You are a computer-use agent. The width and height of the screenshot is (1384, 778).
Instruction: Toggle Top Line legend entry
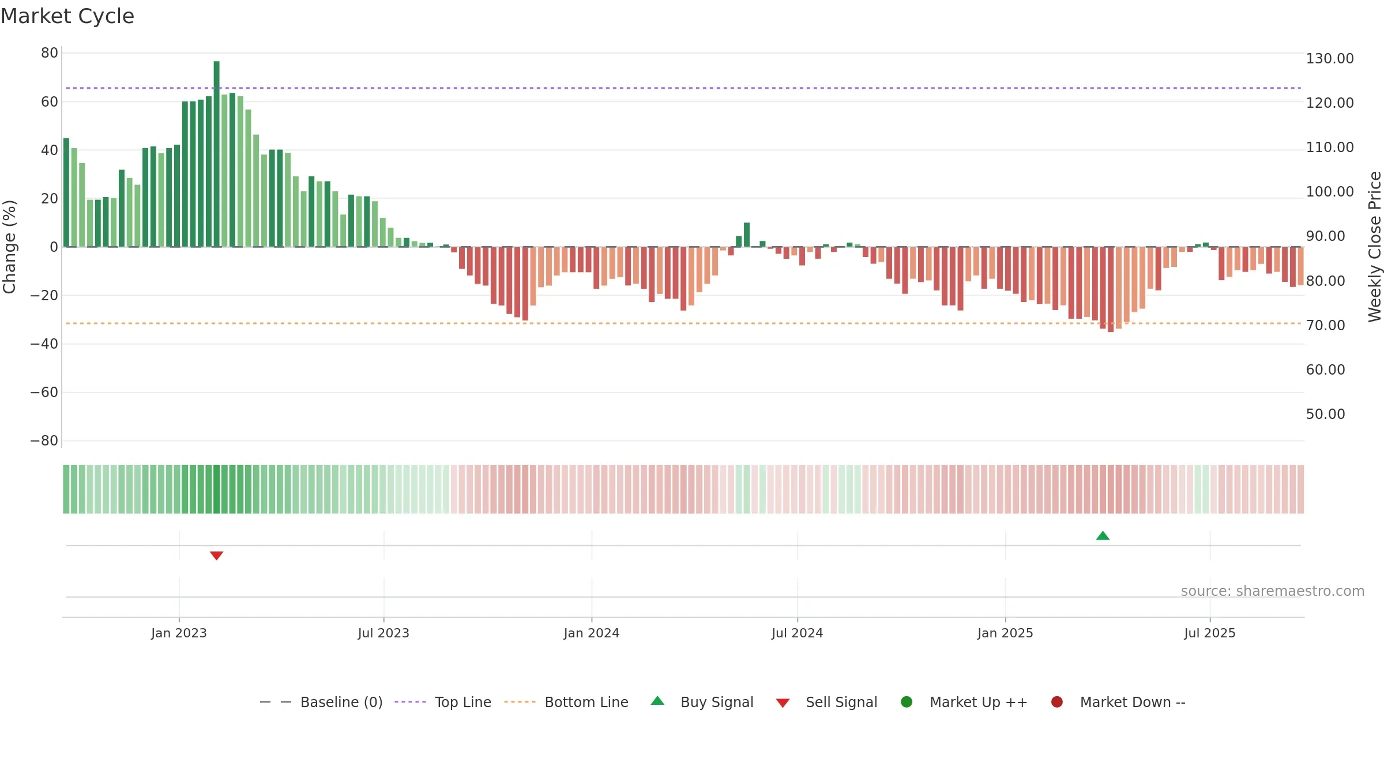[x=443, y=702]
